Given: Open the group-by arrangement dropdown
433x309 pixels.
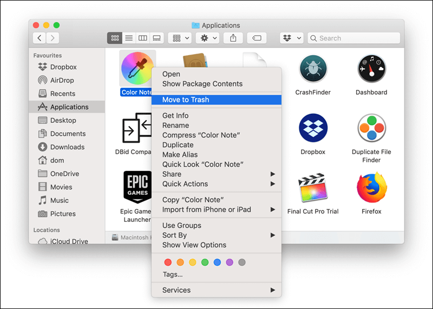Looking at the screenshot, I should [x=180, y=38].
